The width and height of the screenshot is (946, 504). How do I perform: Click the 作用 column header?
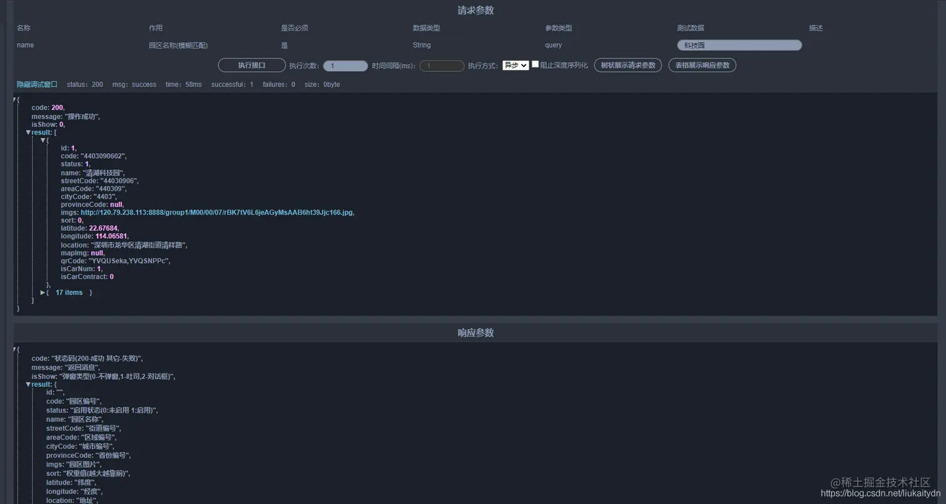(156, 28)
